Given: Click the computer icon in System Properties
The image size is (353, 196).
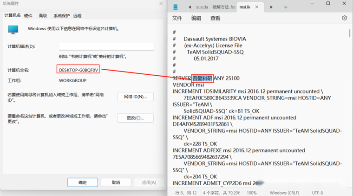Looking at the screenshot, I should 13,29.
